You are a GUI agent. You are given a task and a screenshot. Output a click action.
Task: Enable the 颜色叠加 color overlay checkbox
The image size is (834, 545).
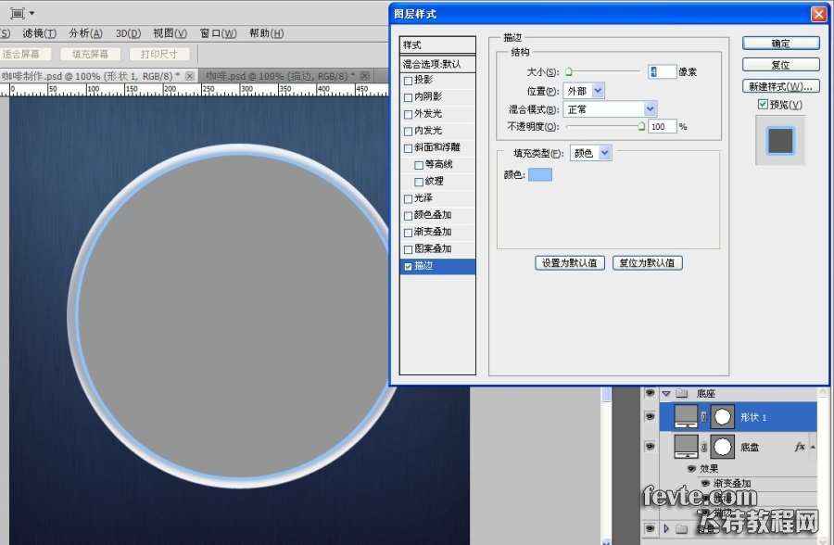click(x=408, y=216)
